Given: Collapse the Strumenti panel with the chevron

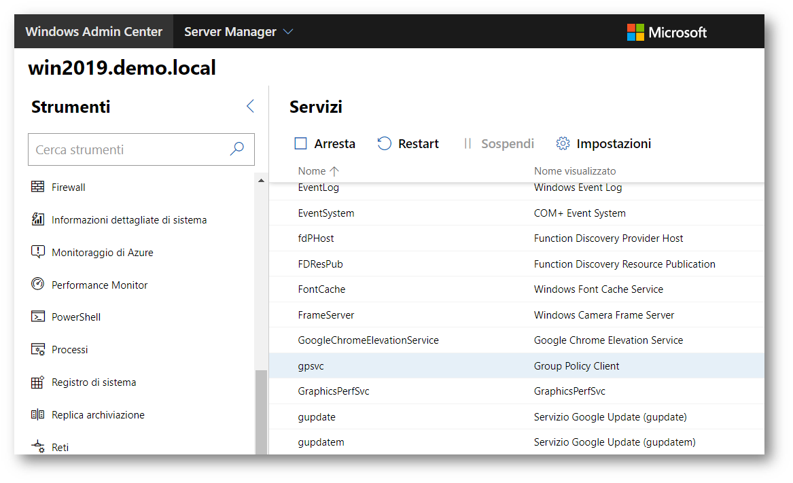Looking at the screenshot, I should (x=250, y=106).
